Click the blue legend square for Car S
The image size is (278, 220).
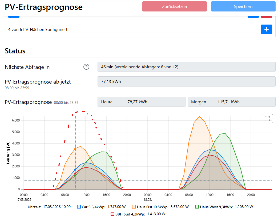(78, 206)
